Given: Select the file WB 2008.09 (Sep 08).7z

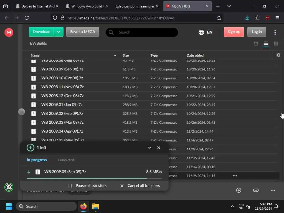Looking at the screenshot, I should coord(153,69).
